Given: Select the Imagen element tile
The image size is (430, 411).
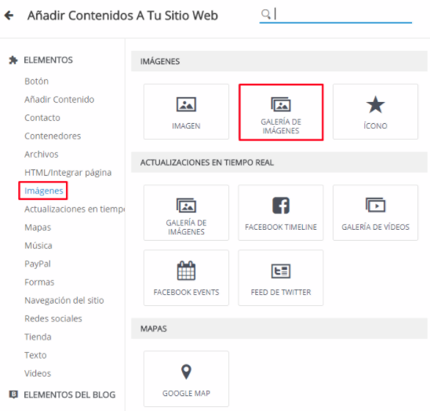Looking at the screenshot, I should pos(186,112).
